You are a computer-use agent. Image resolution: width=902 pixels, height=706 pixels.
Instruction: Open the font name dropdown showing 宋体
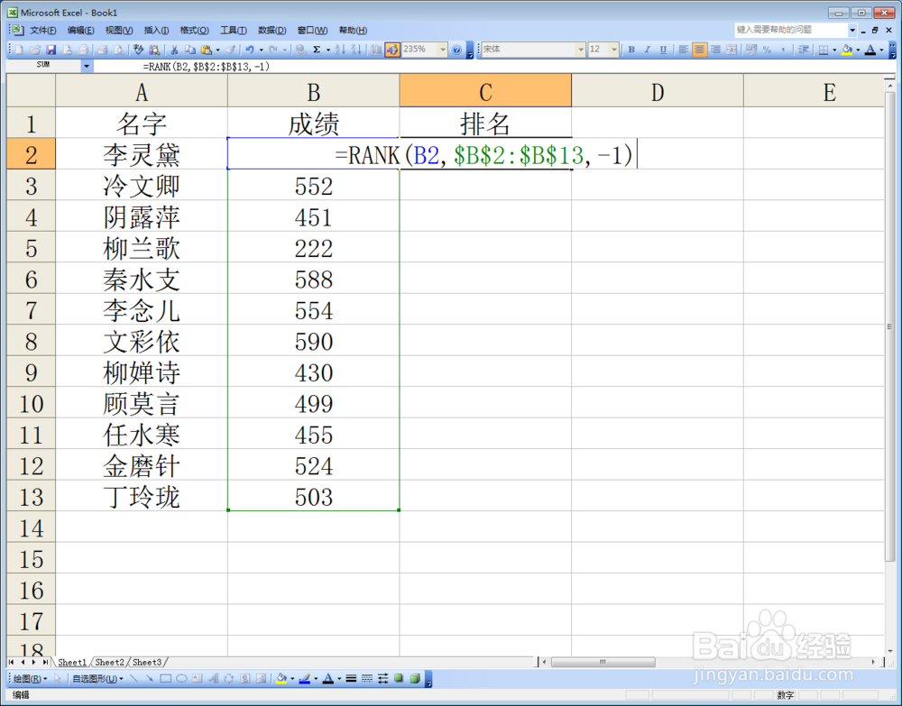tap(582, 50)
